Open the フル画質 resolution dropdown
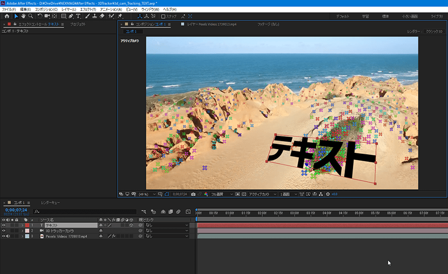The height and width of the screenshot is (274, 448). coord(222,194)
